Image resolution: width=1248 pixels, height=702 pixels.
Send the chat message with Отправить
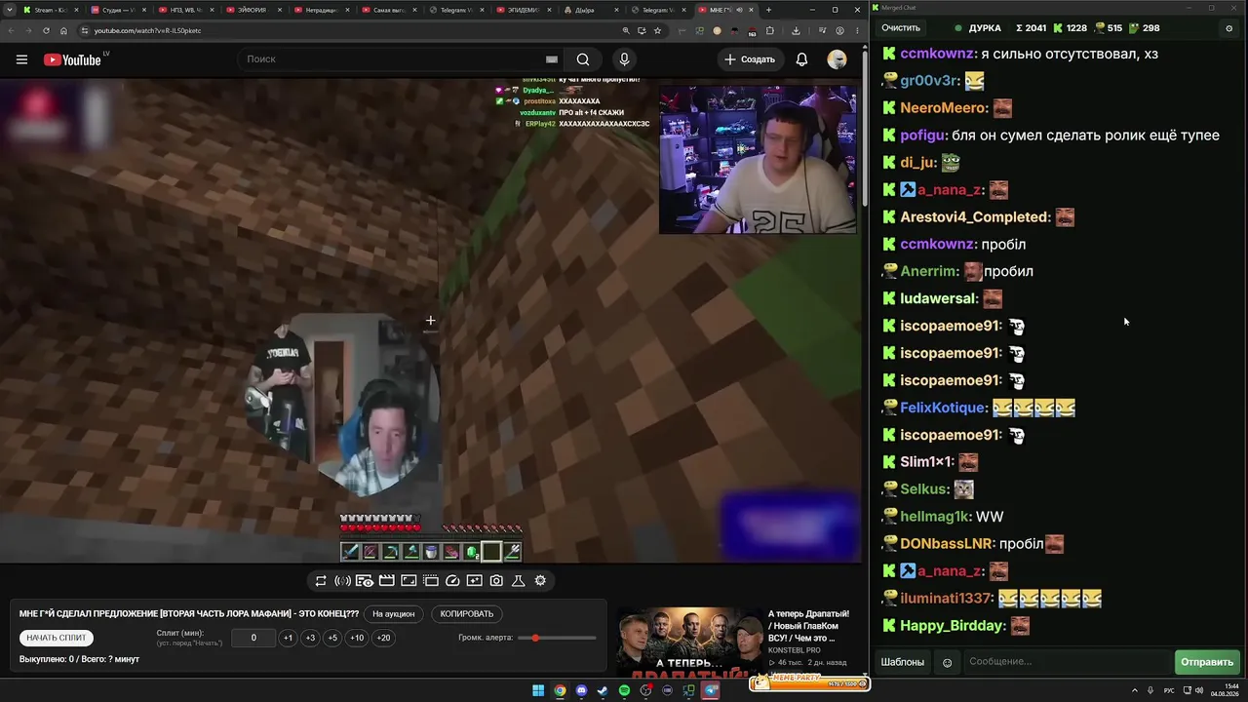coord(1207,663)
